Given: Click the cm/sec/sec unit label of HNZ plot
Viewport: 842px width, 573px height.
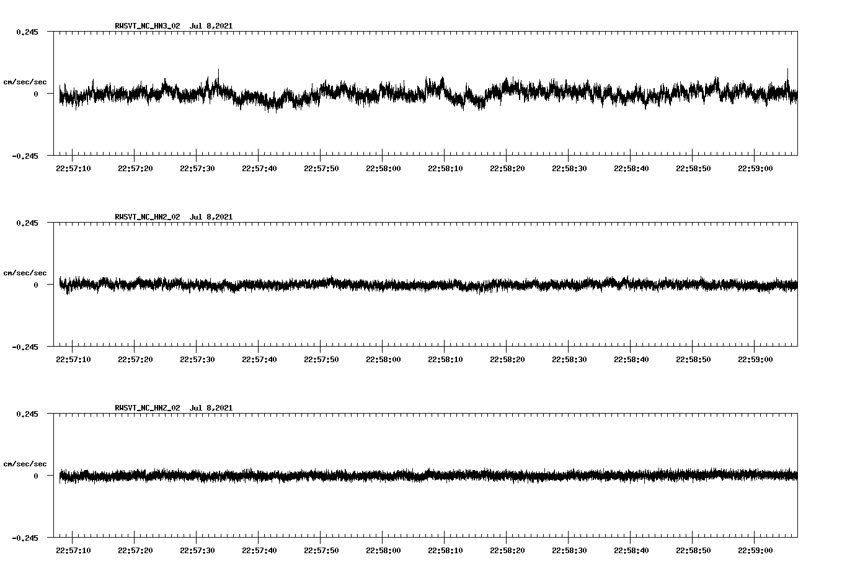Looking at the screenshot, I should click(25, 464).
